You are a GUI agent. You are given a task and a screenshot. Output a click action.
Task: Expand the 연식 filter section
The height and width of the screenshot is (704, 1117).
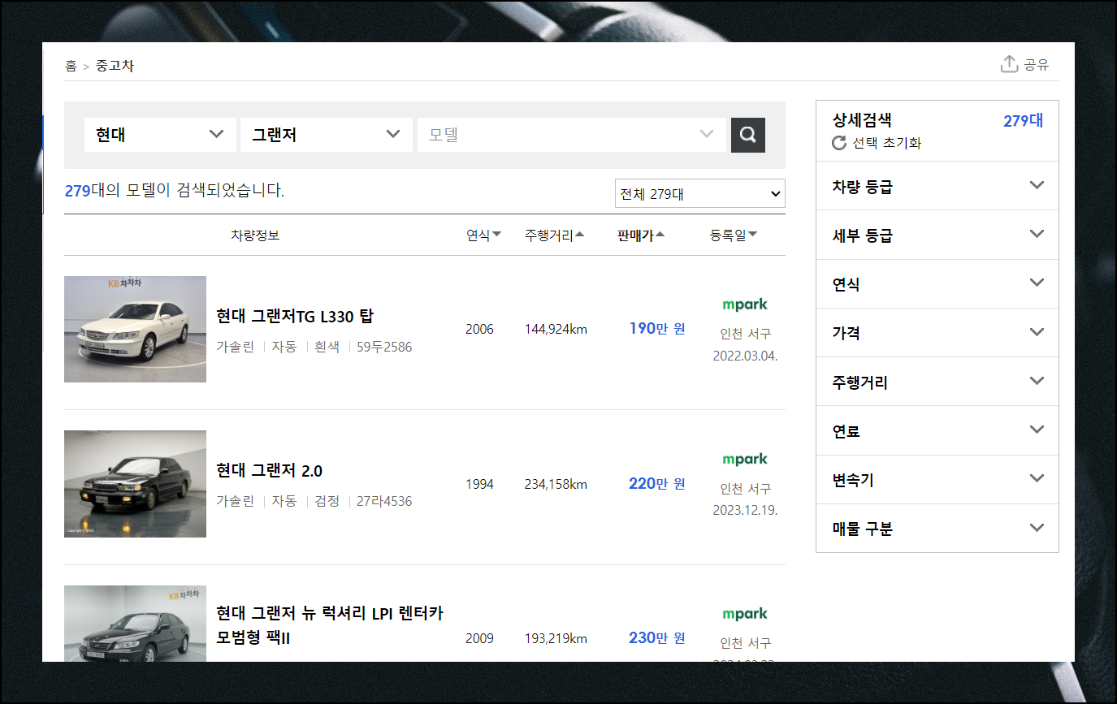(937, 283)
